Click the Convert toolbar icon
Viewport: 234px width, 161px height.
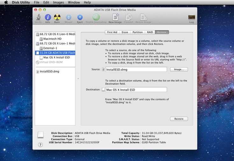(x=129, y=17)
